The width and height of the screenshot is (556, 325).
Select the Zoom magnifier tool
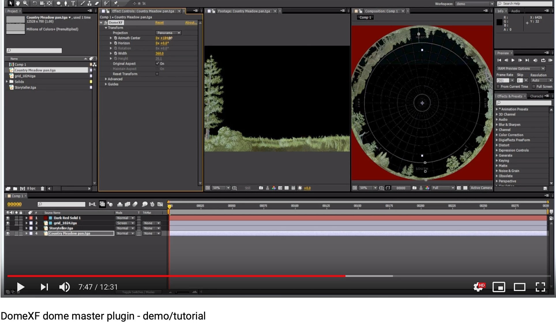(x=25, y=3)
